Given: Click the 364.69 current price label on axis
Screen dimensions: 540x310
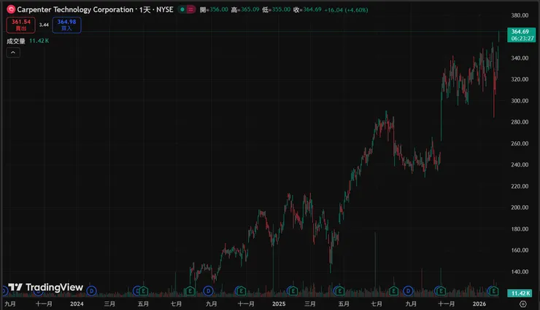Looking at the screenshot, I should click(521, 35).
